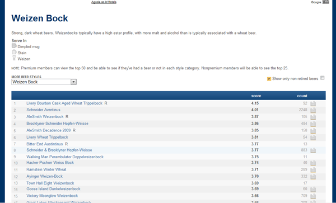Open Schneider & Brooklyner Hopfen-Weisse link

(59, 150)
